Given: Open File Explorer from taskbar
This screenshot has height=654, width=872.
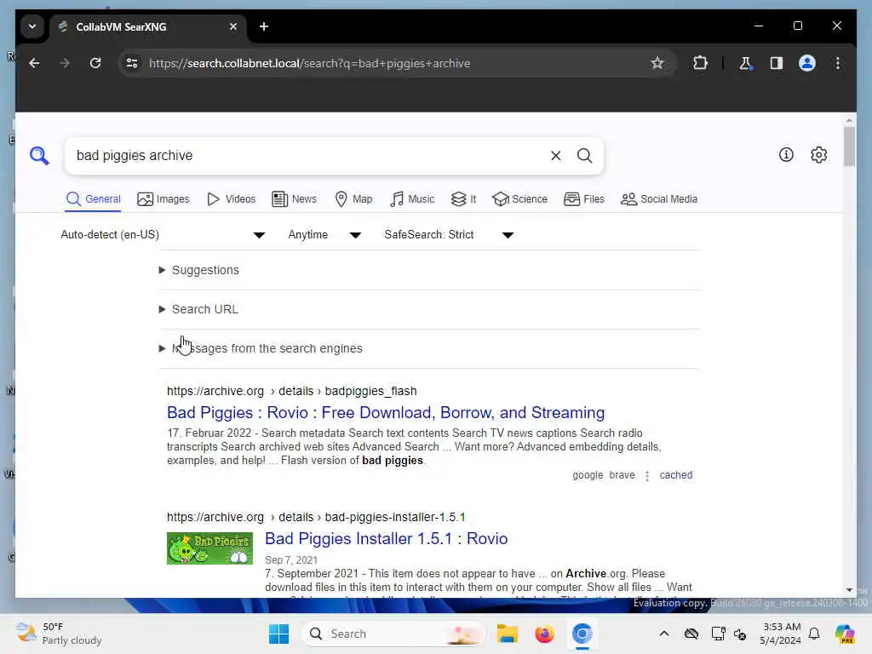Looking at the screenshot, I should point(508,634).
